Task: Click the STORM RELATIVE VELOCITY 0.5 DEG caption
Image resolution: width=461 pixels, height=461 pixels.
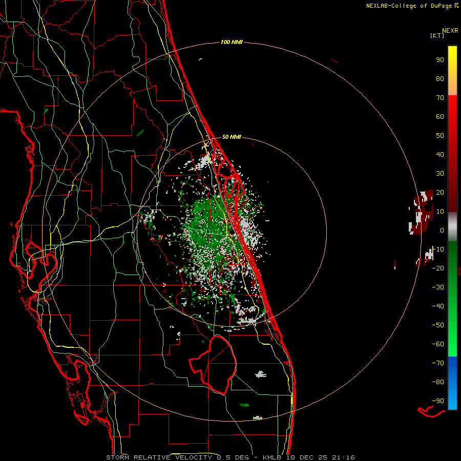Action: 177,457
